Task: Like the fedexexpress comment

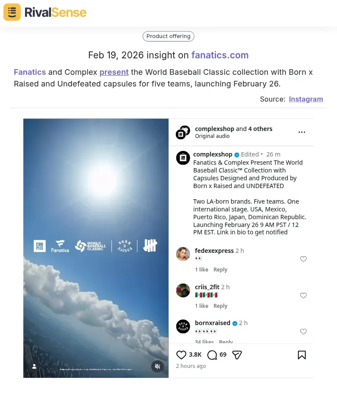Action: coord(303,259)
